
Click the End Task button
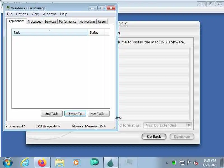click(x=52, y=114)
